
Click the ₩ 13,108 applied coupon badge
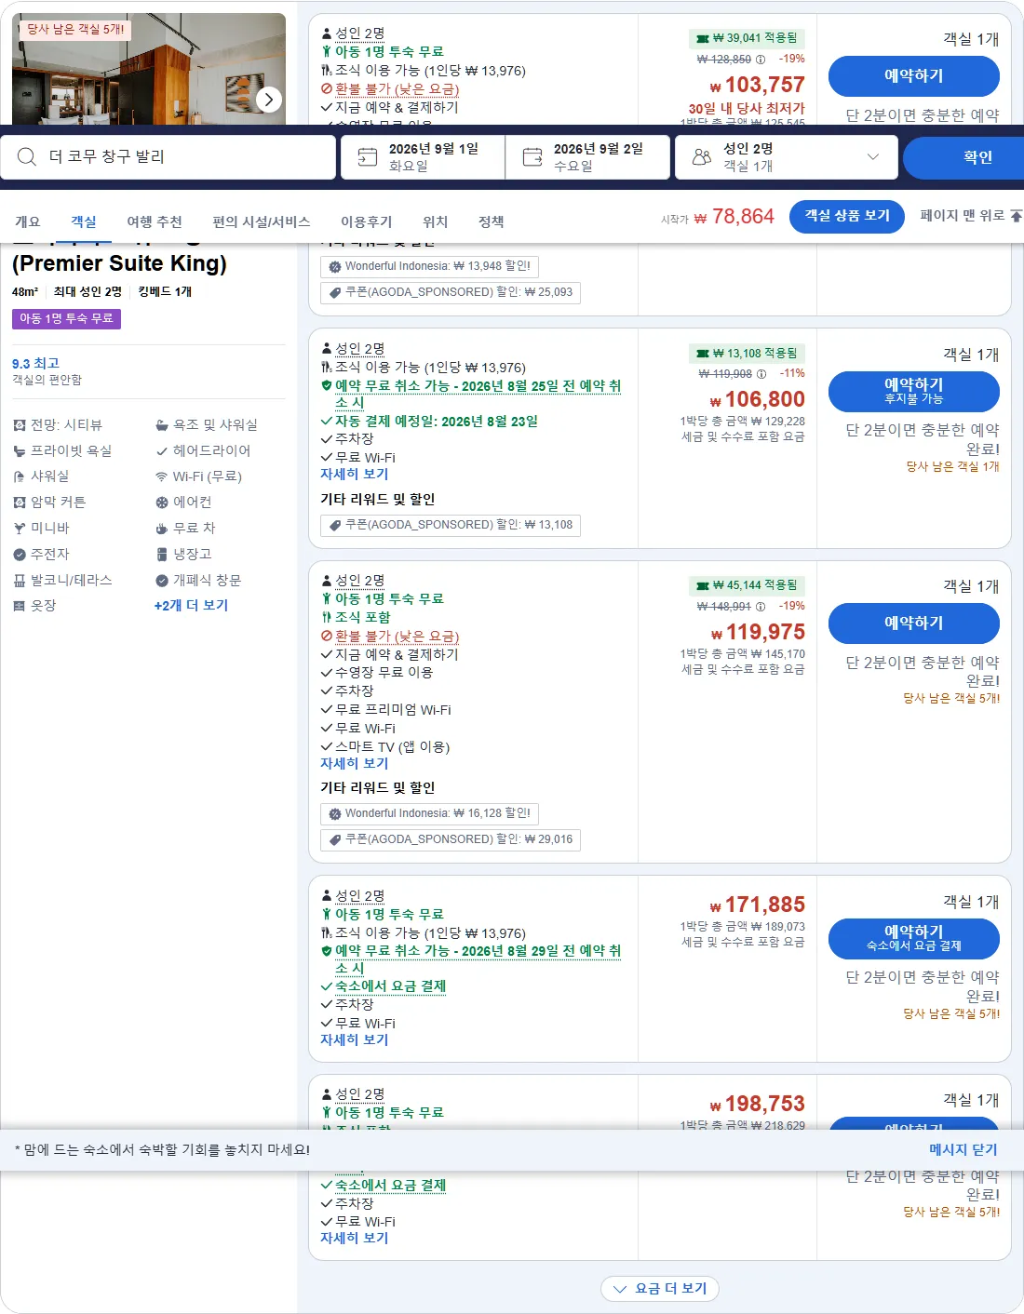[x=747, y=354]
